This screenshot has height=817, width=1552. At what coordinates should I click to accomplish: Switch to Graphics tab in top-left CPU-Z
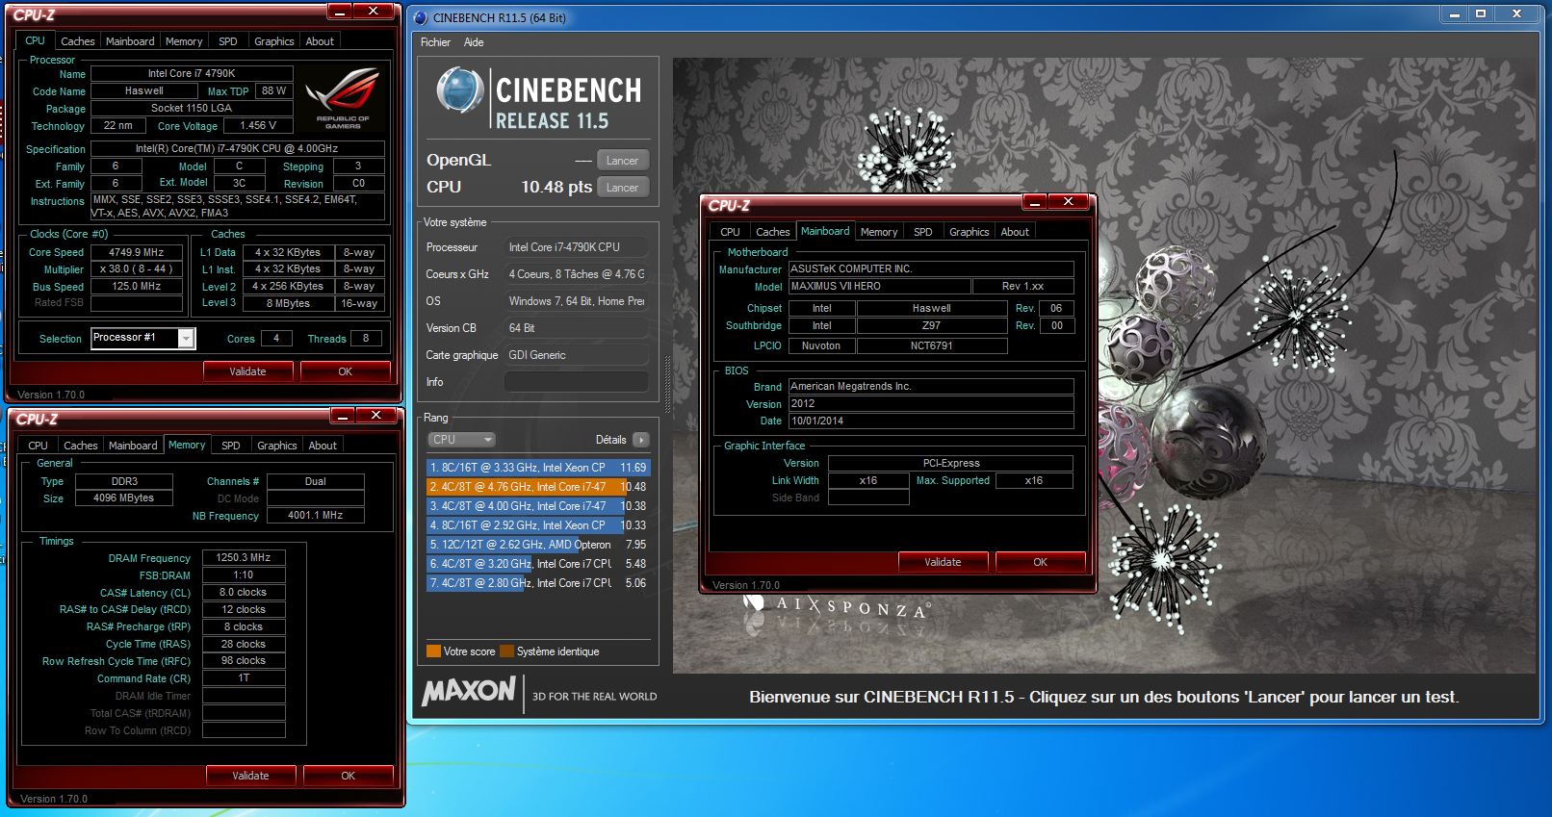(274, 41)
